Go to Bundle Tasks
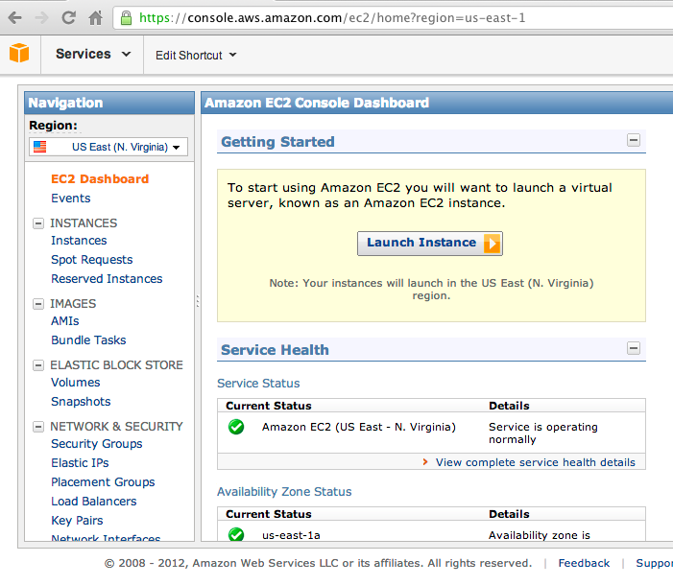The width and height of the screenshot is (673, 585). click(x=88, y=340)
